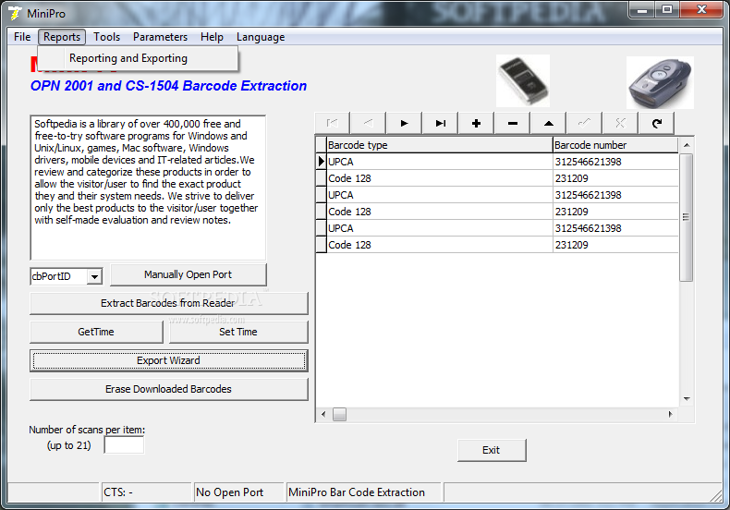This screenshot has height=510, width=730.
Task: Click the OPN 2001 scanner image
Action: (523, 81)
